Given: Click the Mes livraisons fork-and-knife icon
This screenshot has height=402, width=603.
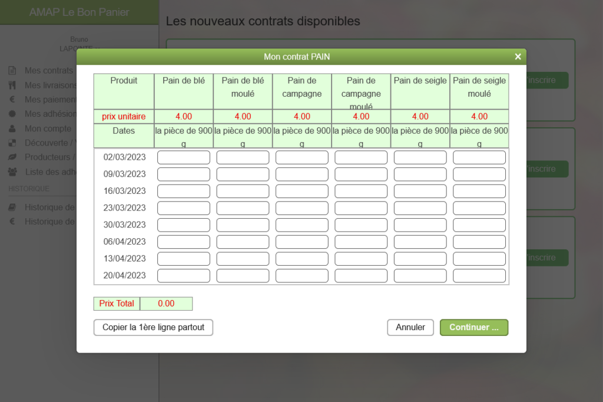Looking at the screenshot, I should click(x=12, y=85).
